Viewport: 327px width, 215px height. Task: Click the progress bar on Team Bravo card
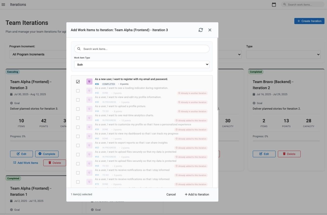(x=286, y=141)
